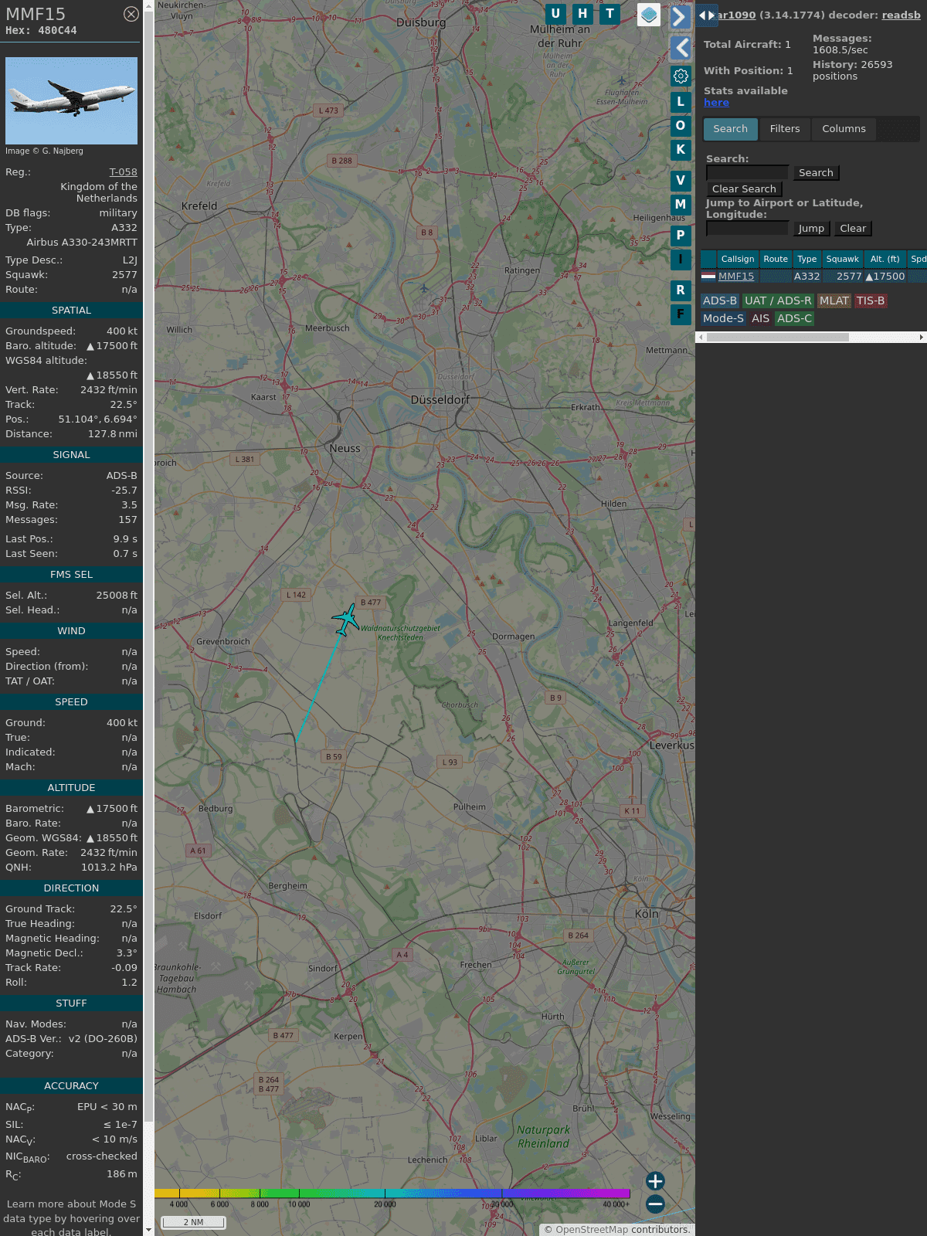Toggle the L labels button
Image resolution: width=927 pixels, height=1236 pixels.
tap(681, 102)
